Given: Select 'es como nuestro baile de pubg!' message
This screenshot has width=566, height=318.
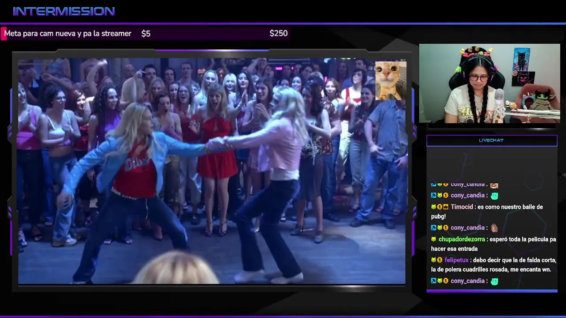Looking at the screenshot, I should tap(487, 212).
